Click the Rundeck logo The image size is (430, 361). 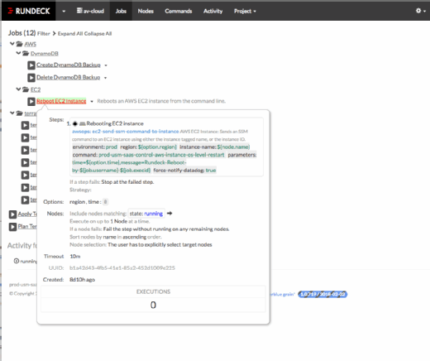pos(29,11)
